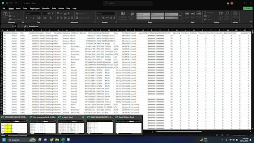Decrease indent in Alignment group

[69, 18]
